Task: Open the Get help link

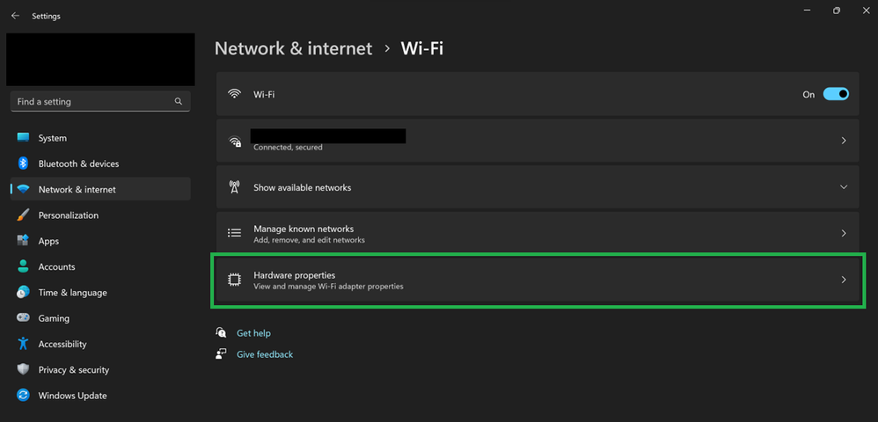Action: 253,333
